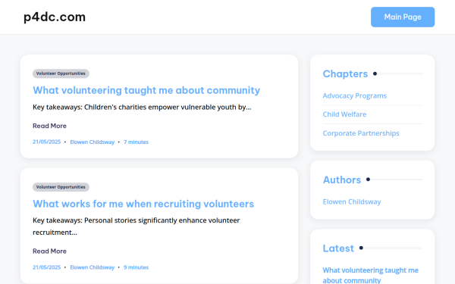Open Child Welfare chapter
455x284 pixels.
[x=344, y=114]
